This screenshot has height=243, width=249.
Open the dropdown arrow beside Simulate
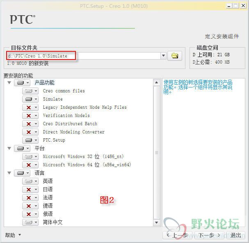click(36, 99)
